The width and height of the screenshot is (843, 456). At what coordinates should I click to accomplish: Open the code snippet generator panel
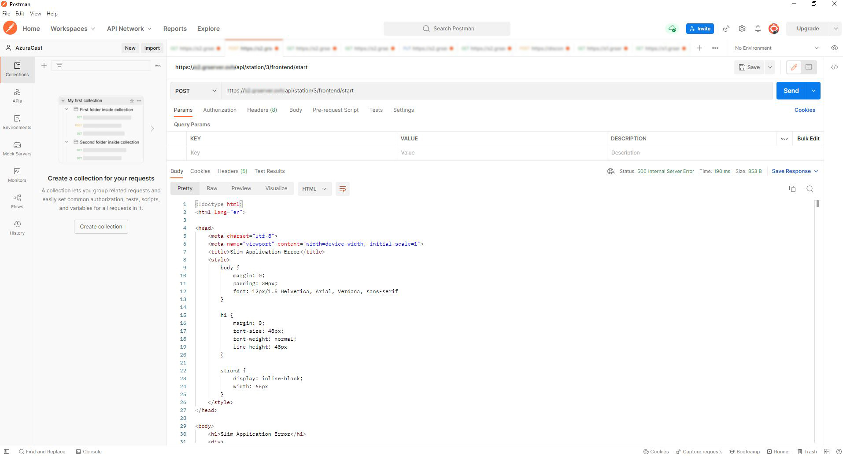tap(835, 67)
